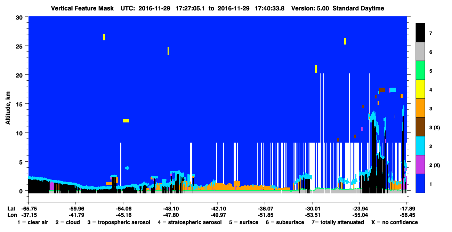The image size is (452, 232).
Task: Click the longitude value -49.97
Action: (x=217, y=215)
